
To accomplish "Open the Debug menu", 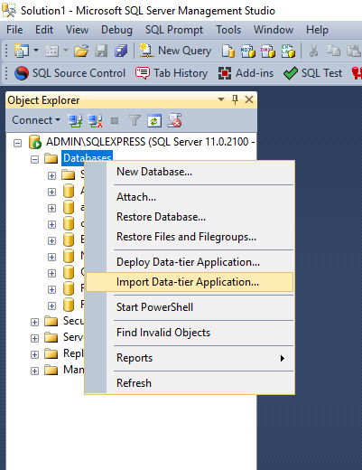I will 116,30.
